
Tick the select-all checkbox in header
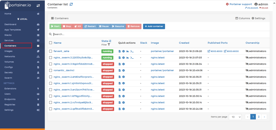click(50, 43)
